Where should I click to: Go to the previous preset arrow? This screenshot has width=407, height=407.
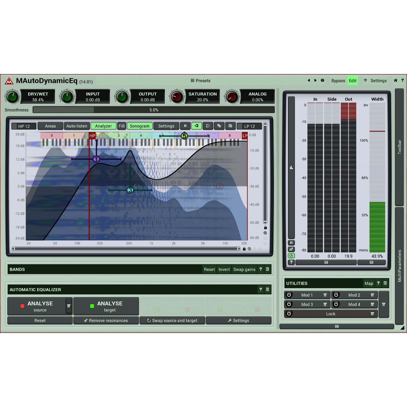click(309, 80)
